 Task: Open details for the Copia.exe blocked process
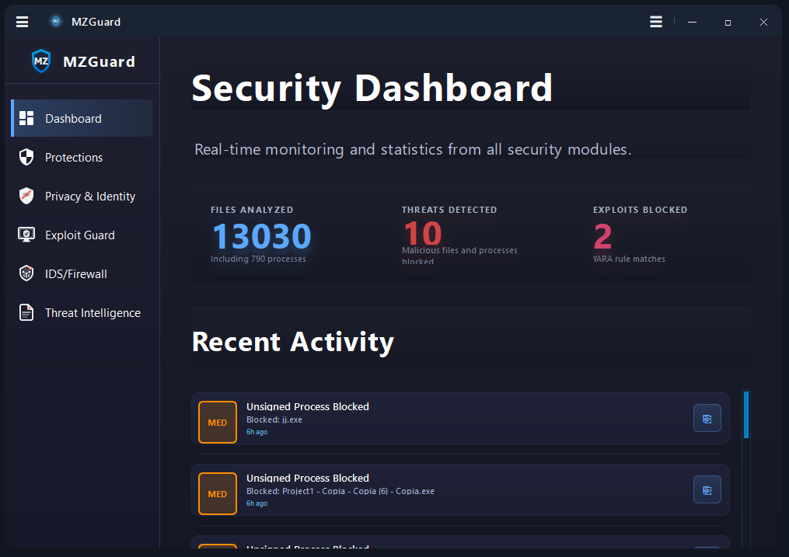pos(707,489)
